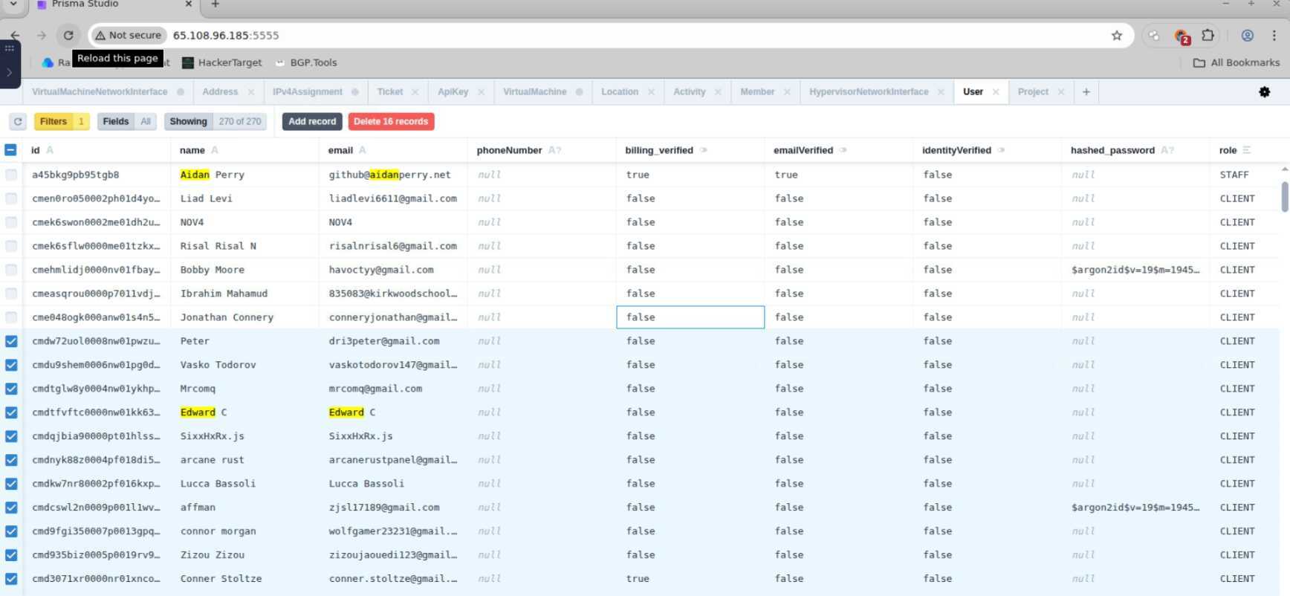Open the All Bookmarks folder

[x=1236, y=62]
